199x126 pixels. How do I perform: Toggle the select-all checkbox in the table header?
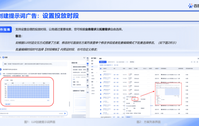(x=101, y=69)
